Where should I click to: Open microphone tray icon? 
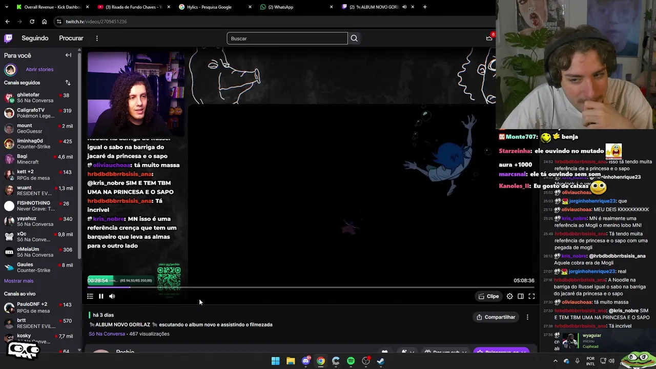click(x=578, y=361)
